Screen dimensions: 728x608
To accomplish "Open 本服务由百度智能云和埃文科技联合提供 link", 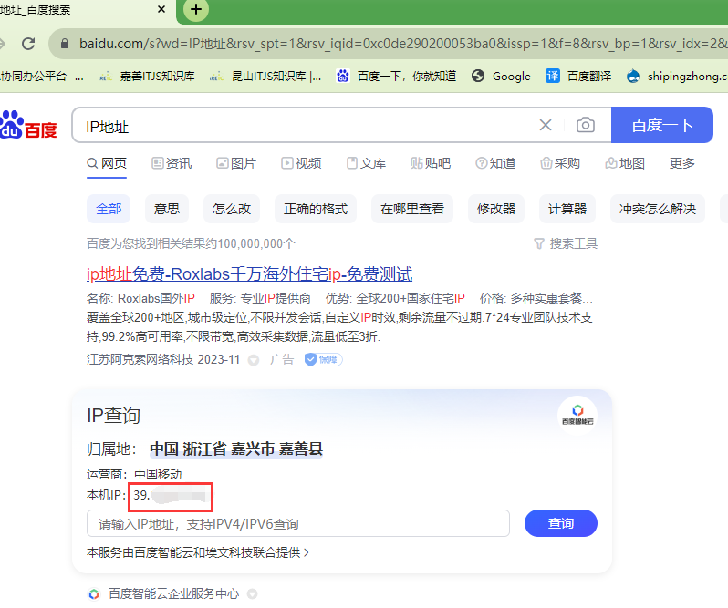I will [x=198, y=552].
